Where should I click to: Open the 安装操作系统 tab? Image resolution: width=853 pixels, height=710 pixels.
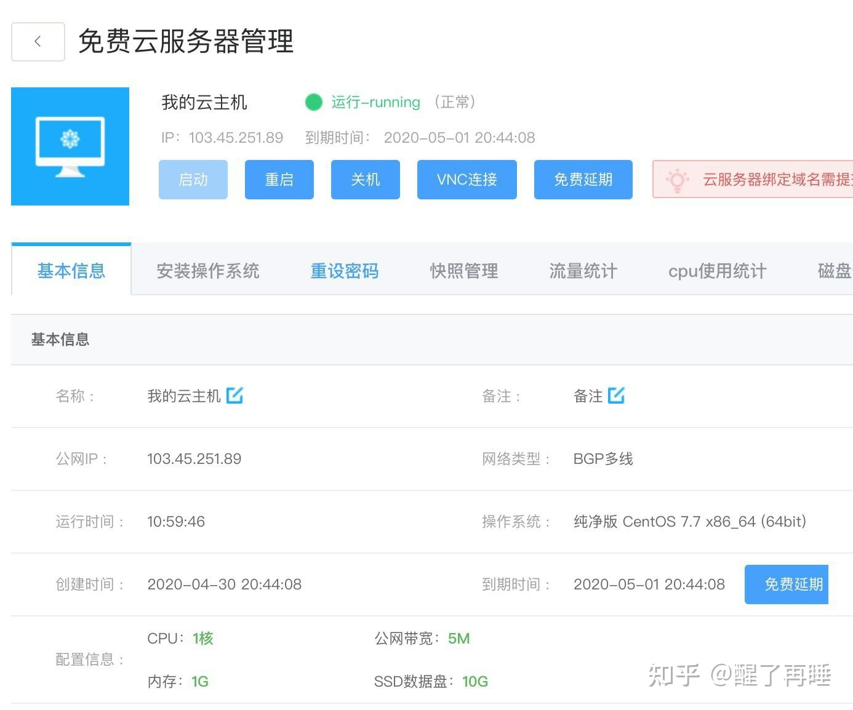tap(208, 271)
